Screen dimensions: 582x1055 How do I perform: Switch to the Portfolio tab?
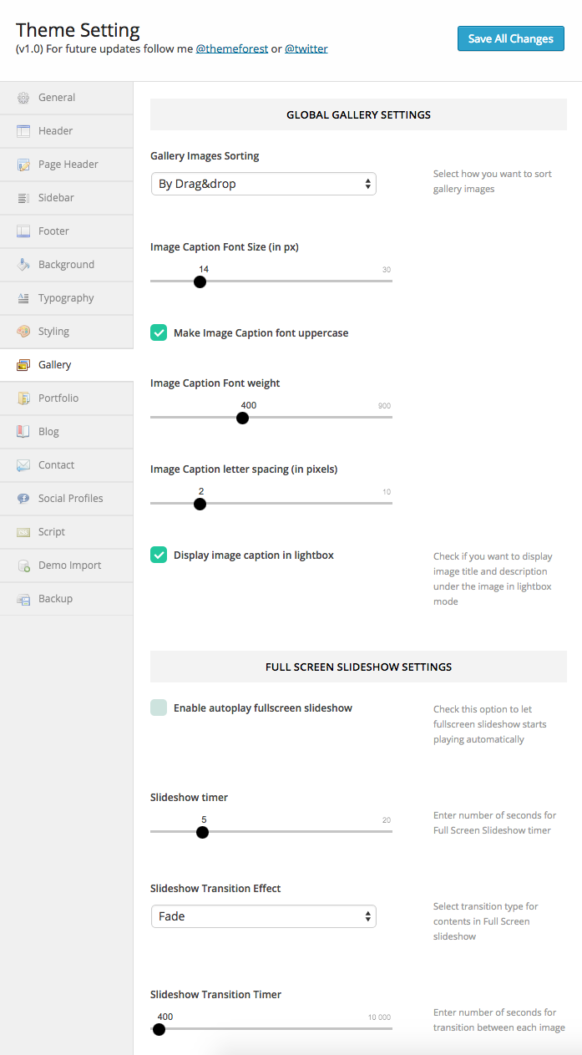58,398
